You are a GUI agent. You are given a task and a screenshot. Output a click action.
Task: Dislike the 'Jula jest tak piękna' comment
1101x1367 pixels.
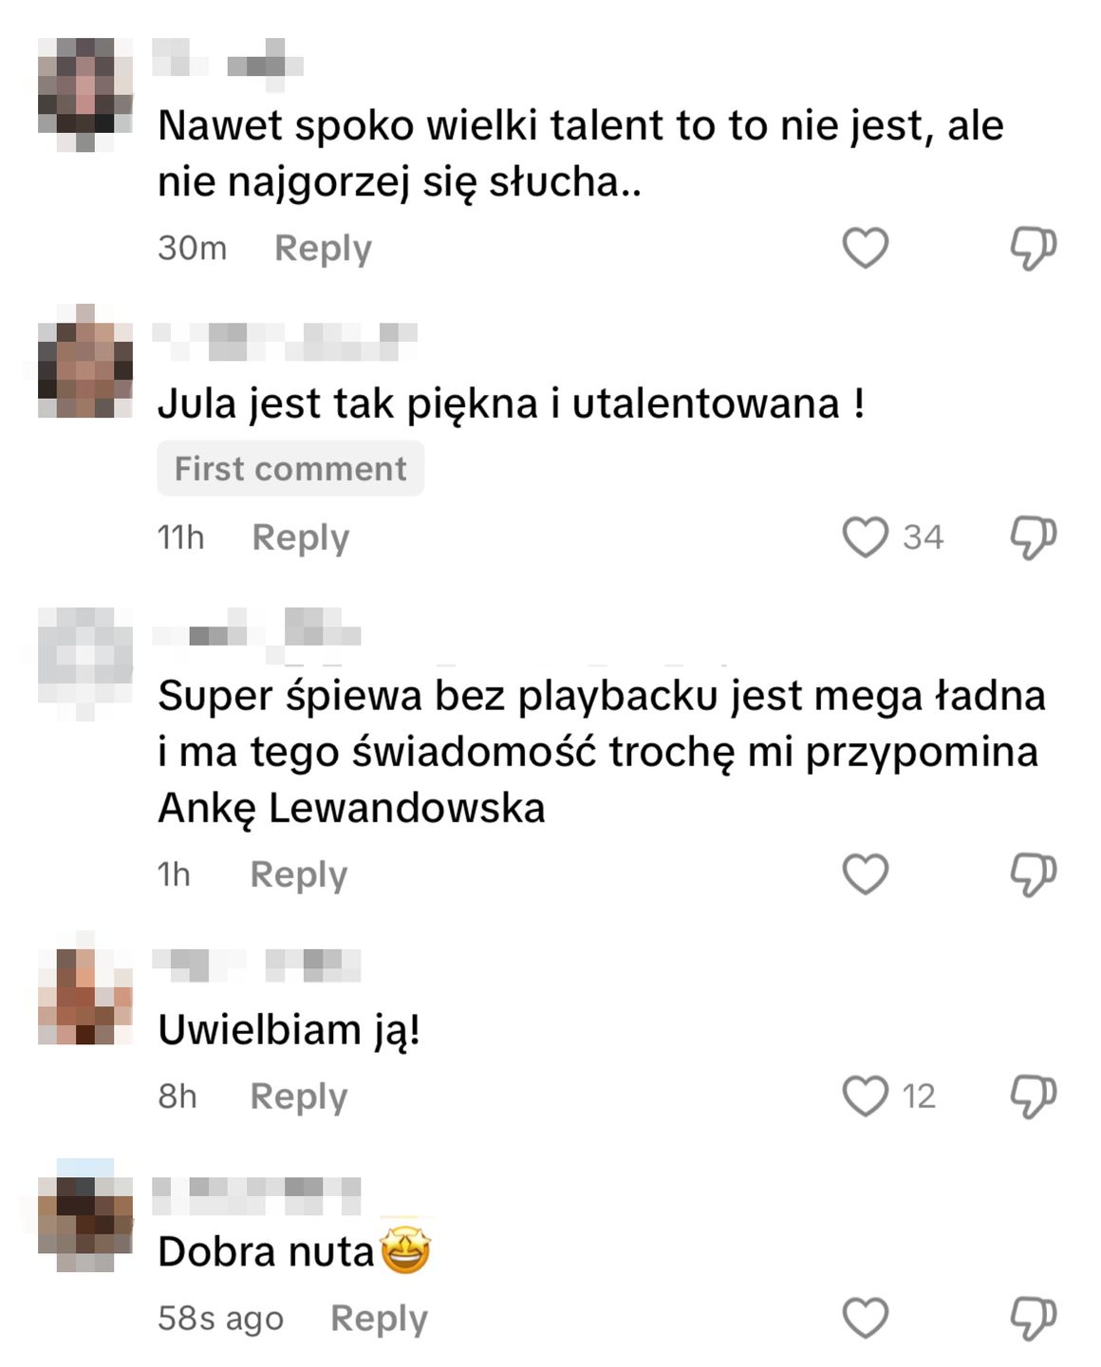(1033, 537)
